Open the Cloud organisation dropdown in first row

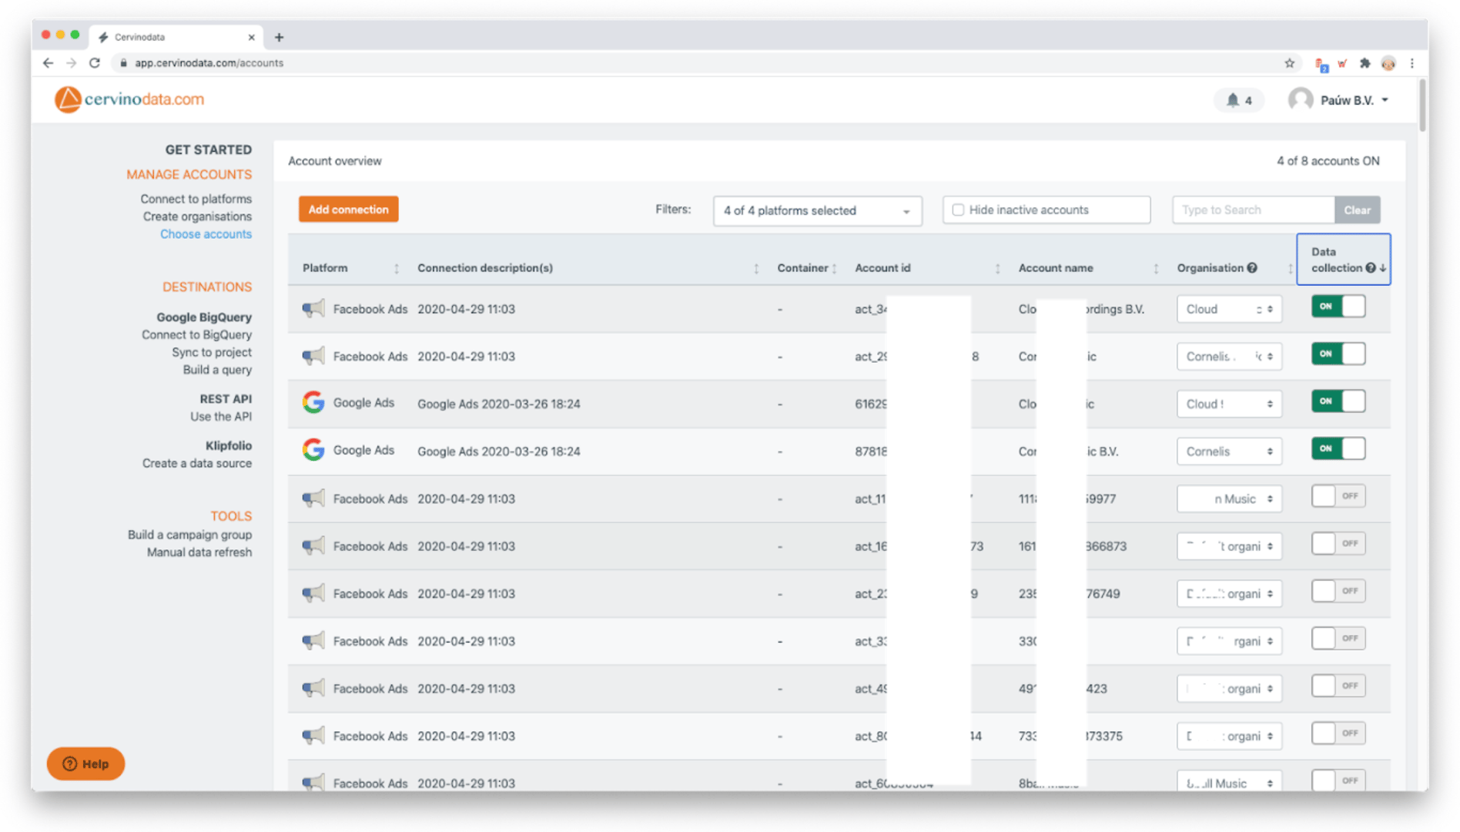pos(1228,308)
